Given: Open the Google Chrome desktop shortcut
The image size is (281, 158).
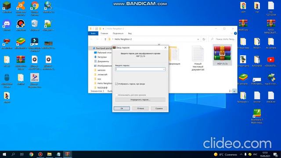Looking at the screenshot, I should pyautogui.click(x=35, y=8).
